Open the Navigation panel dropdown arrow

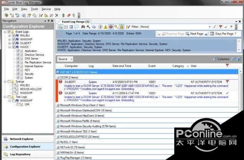pos(45,21)
